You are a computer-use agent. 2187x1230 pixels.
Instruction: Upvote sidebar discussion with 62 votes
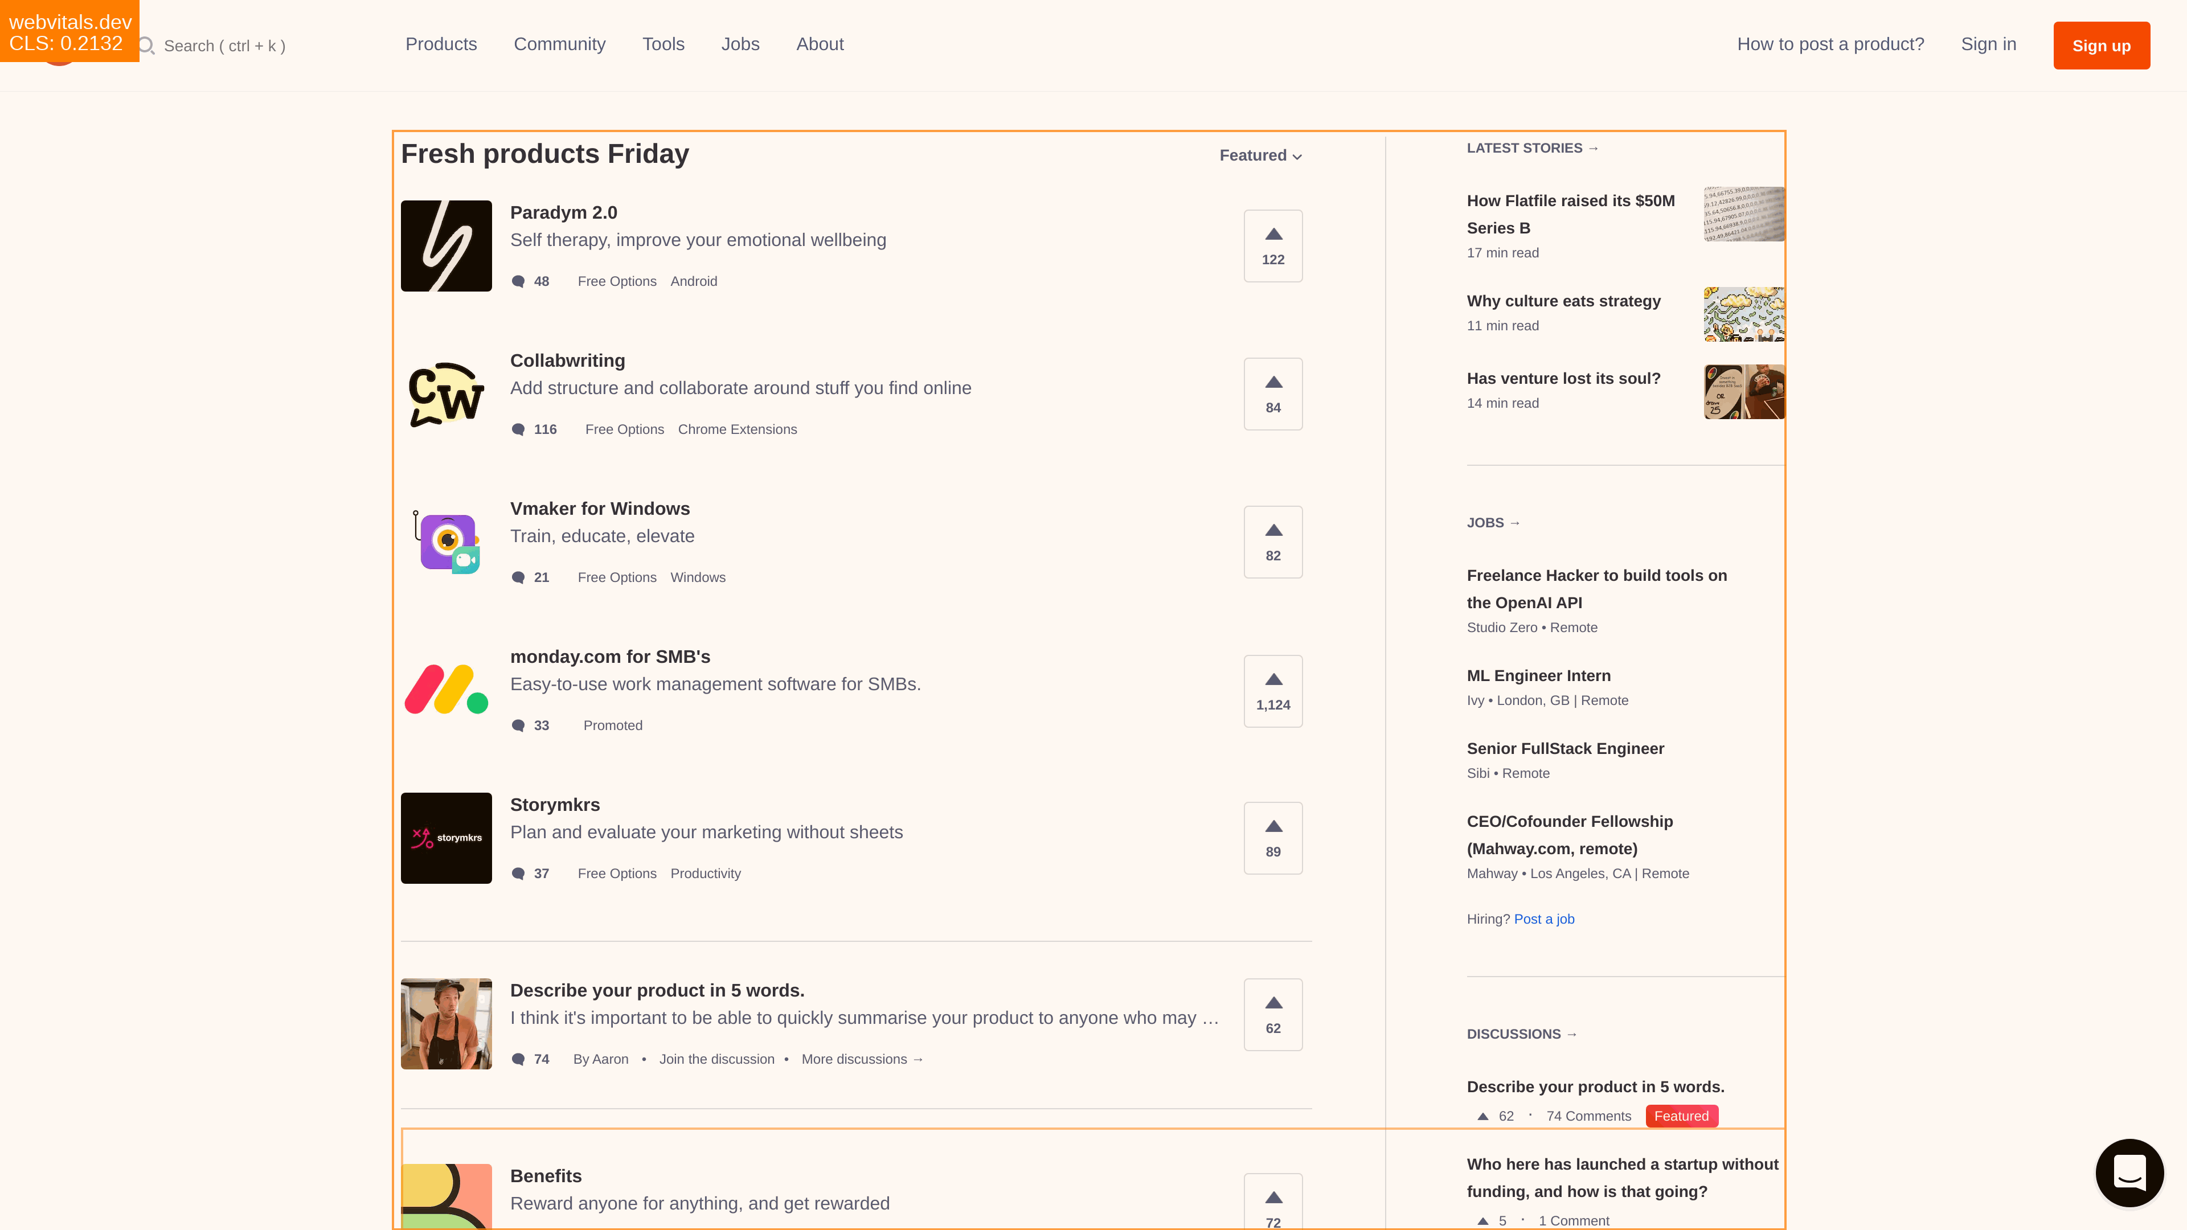pyautogui.click(x=1482, y=1116)
